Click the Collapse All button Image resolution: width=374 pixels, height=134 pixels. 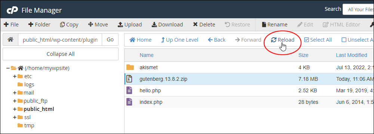click(x=61, y=54)
